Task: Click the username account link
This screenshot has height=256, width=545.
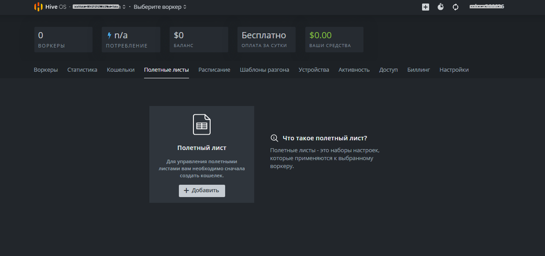Action: point(486,7)
